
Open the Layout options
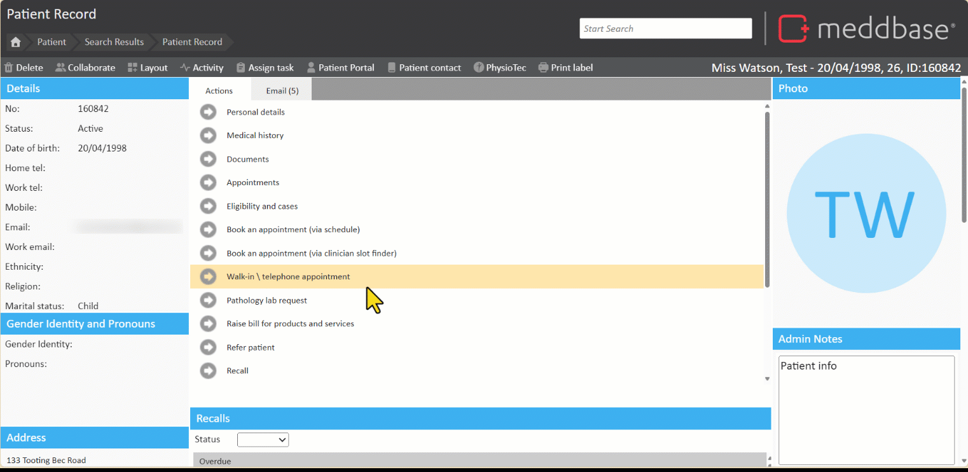[x=148, y=67]
